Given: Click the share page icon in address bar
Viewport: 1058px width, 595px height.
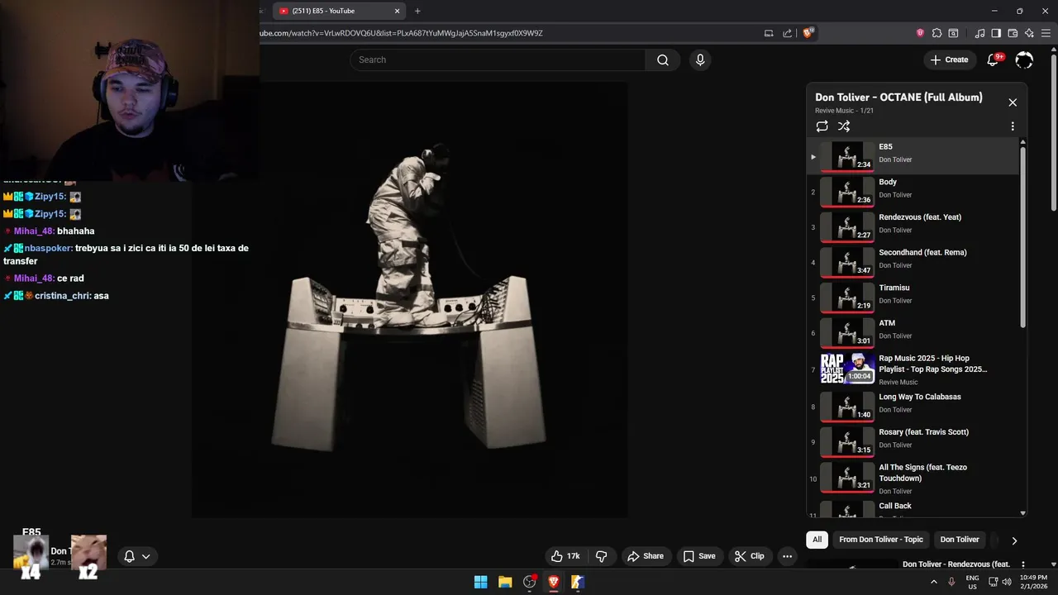Looking at the screenshot, I should [x=789, y=33].
